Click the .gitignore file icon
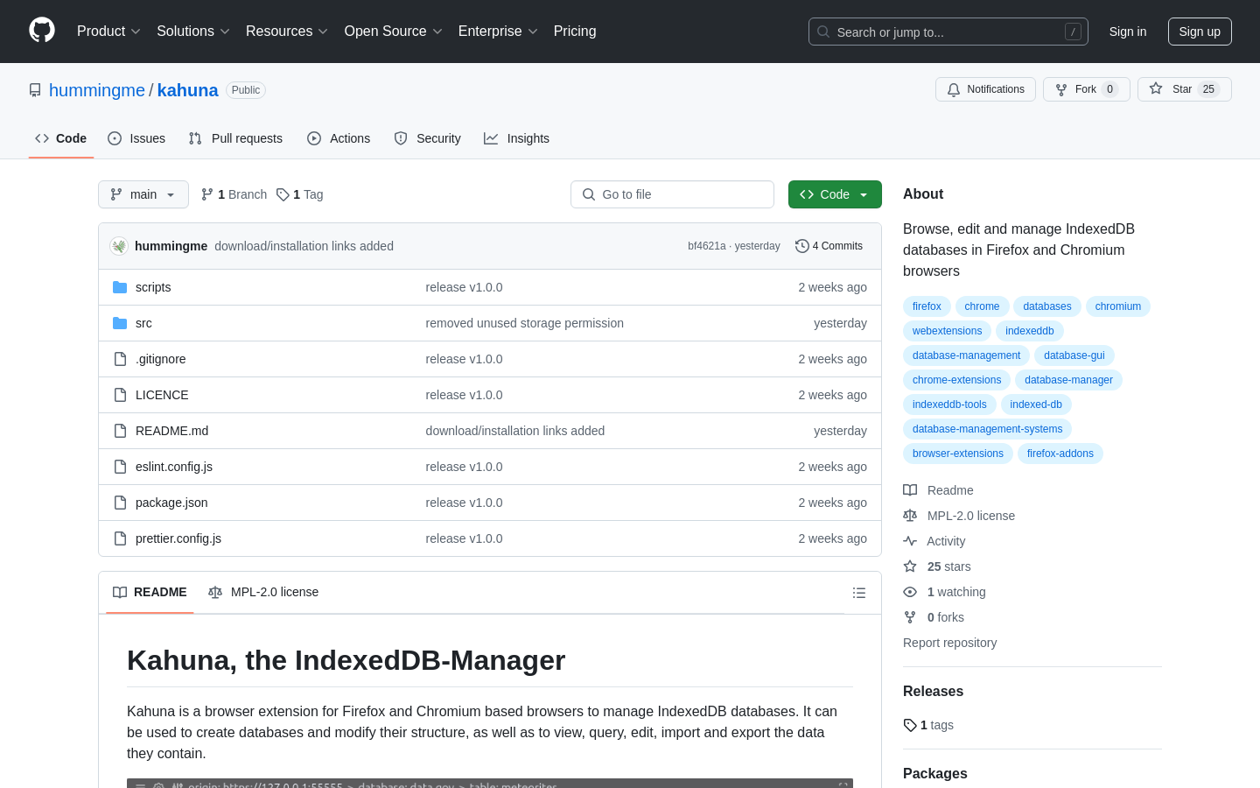1260x788 pixels. pyautogui.click(x=120, y=359)
